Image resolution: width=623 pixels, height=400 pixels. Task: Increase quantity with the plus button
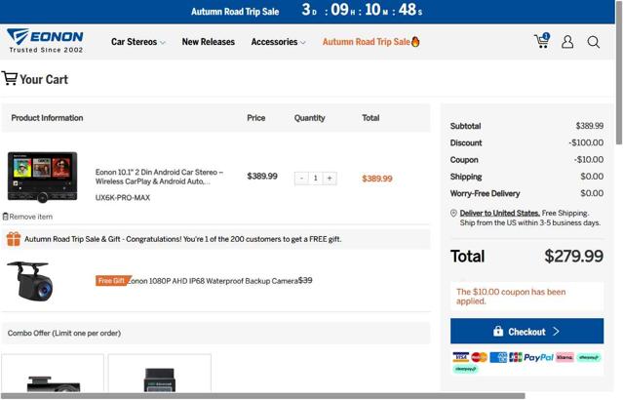pos(330,179)
